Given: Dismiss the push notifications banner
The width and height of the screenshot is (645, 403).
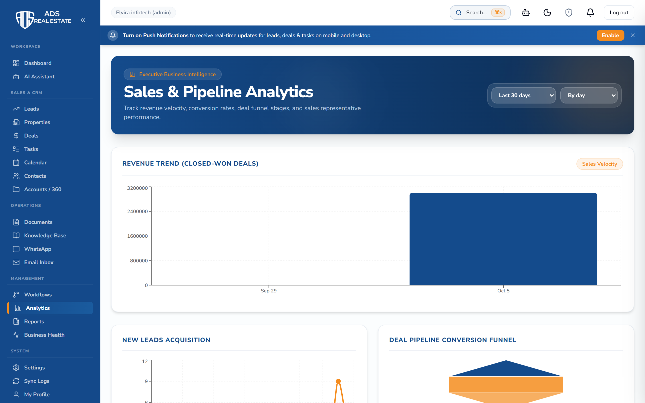Looking at the screenshot, I should tap(633, 36).
